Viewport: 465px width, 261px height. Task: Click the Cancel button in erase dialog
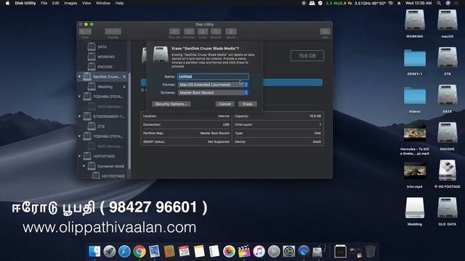[225, 104]
